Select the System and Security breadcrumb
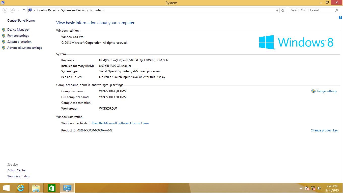The height and width of the screenshot is (193, 343). click(75, 10)
